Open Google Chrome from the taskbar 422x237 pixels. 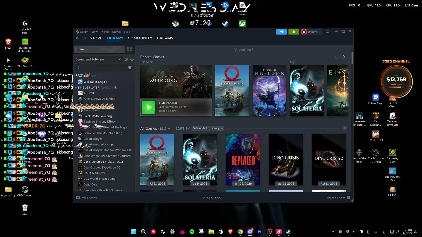(x=240, y=232)
